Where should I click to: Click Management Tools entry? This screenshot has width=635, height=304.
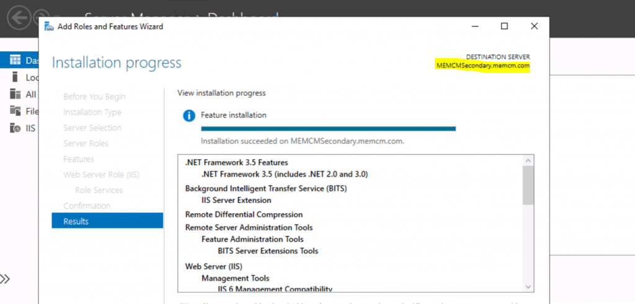(x=236, y=278)
